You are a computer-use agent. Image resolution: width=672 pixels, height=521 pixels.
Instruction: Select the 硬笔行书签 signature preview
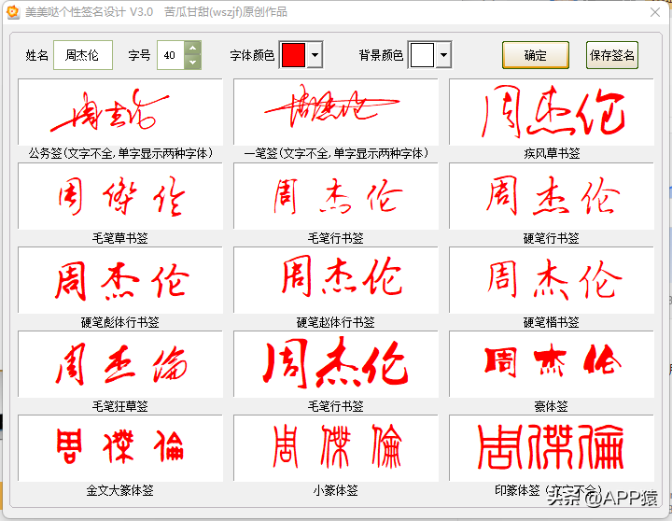click(x=552, y=196)
